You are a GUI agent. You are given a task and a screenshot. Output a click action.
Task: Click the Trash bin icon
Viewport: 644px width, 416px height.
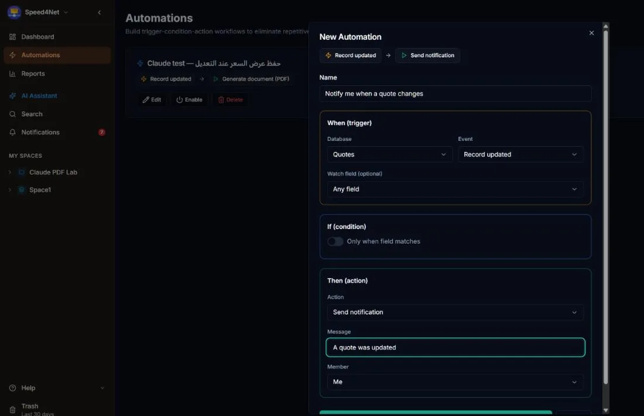[x=13, y=410]
